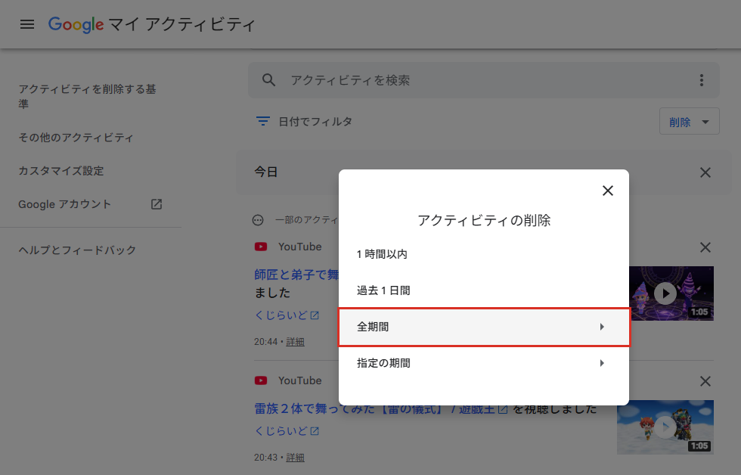
Task: Open 日付でフィルタ filter
Action: pyautogui.click(x=304, y=122)
